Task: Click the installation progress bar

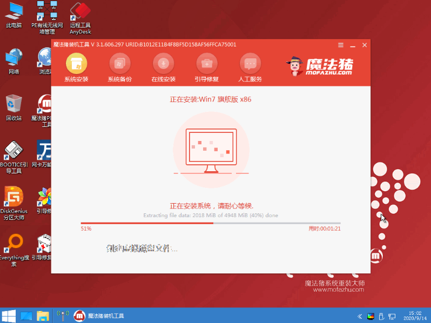Action: [211, 223]
